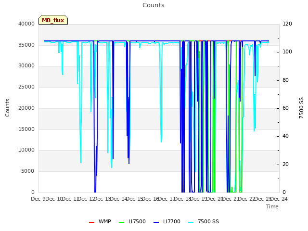The image size is (308, 231).
Task: Click the red WMP legend color marker
Action: (x=92, y=222)
